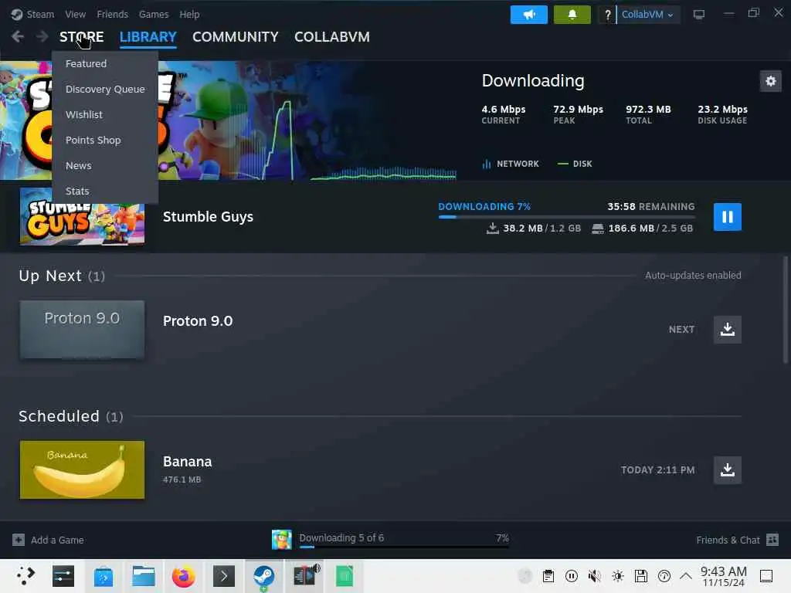Click Add a Game button
791x593 pixels.
tap(48, 540)
